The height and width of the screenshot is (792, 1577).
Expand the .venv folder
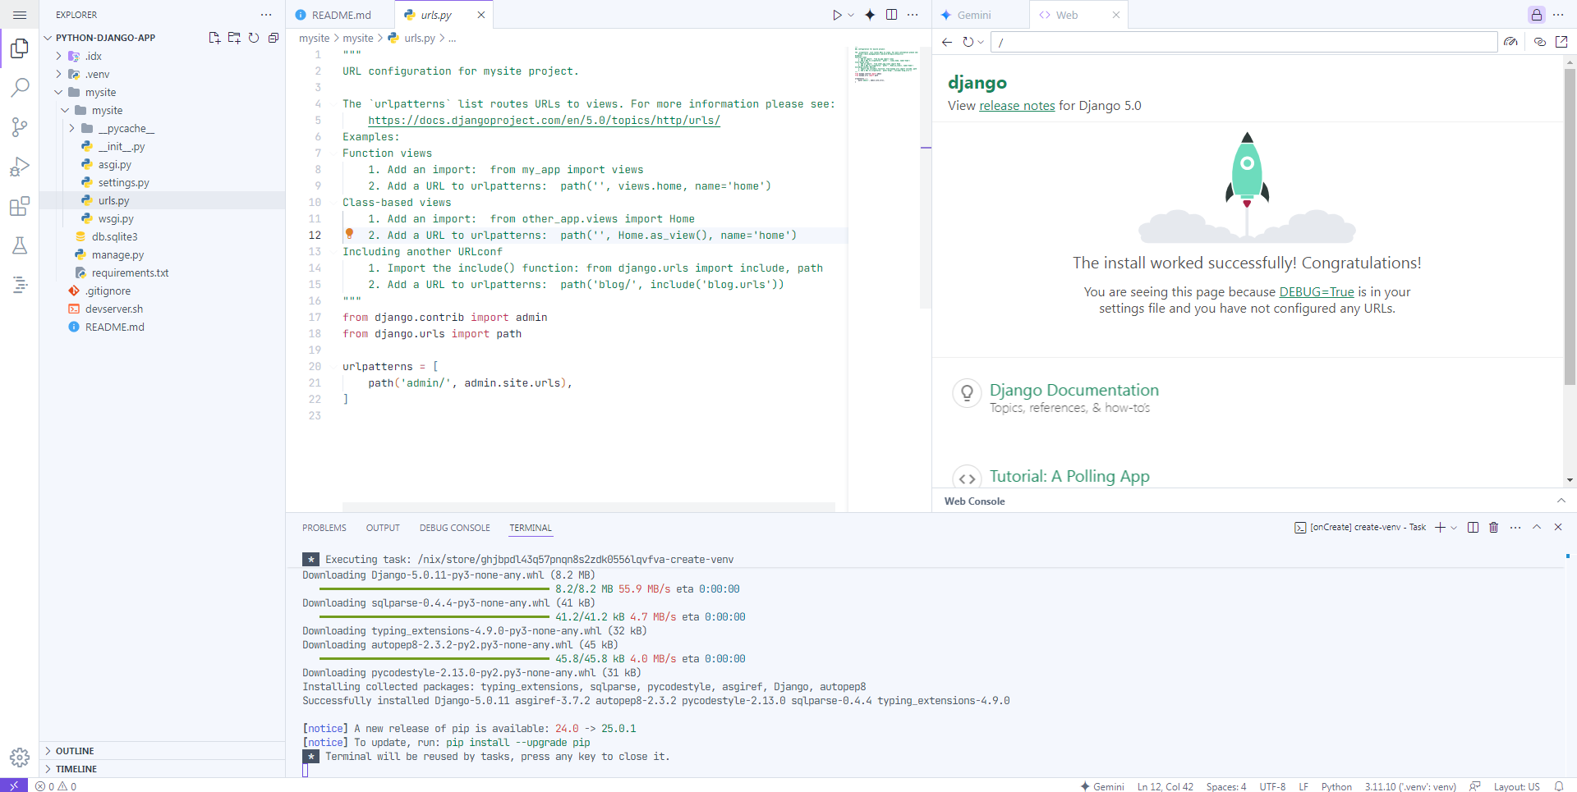(58, 74)
